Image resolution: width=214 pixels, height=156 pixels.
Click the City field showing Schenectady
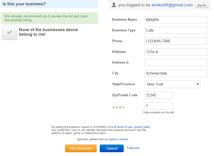[x=176, y=73]
